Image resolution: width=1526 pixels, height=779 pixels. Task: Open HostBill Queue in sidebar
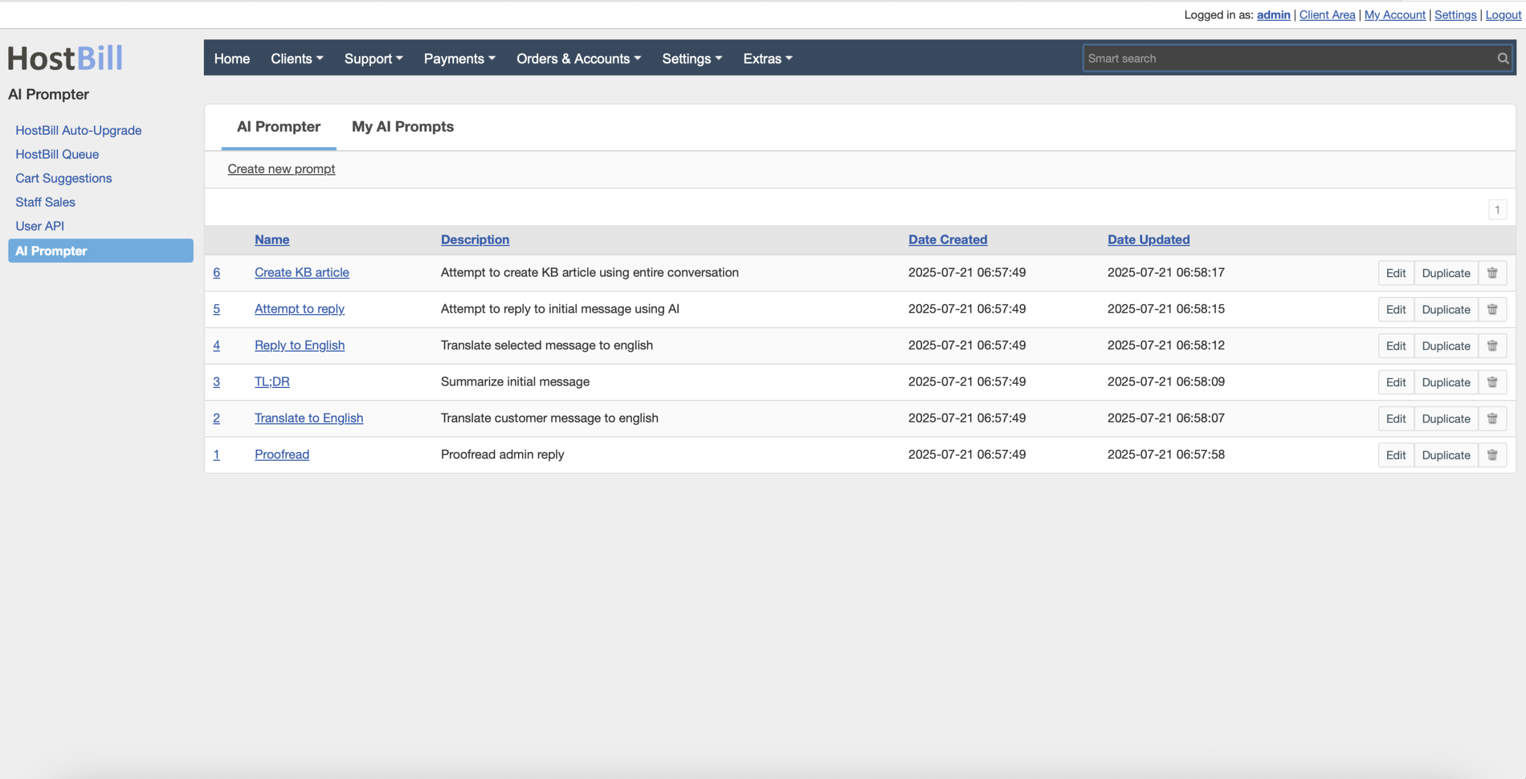[57, 154]
